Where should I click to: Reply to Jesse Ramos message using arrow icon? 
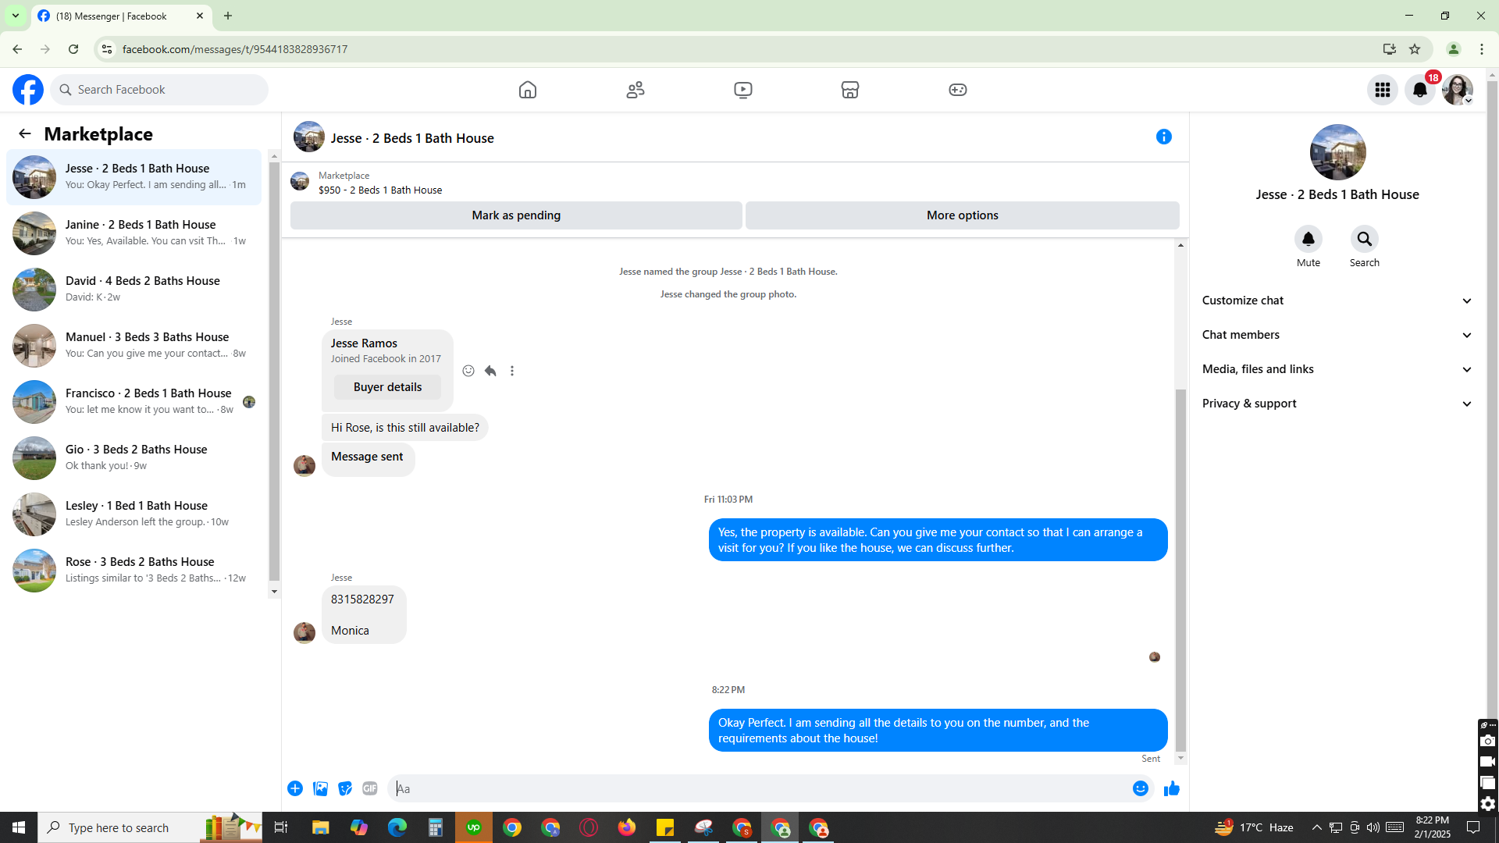(x=490, y=371)
